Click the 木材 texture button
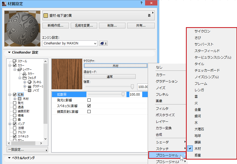Image resolution: width=237 pixels, height=164 pixels. coord(115,66)
